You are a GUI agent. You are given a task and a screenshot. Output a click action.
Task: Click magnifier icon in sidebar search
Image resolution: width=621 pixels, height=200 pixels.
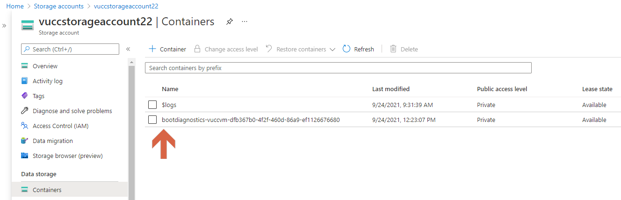tap(27, 49)
